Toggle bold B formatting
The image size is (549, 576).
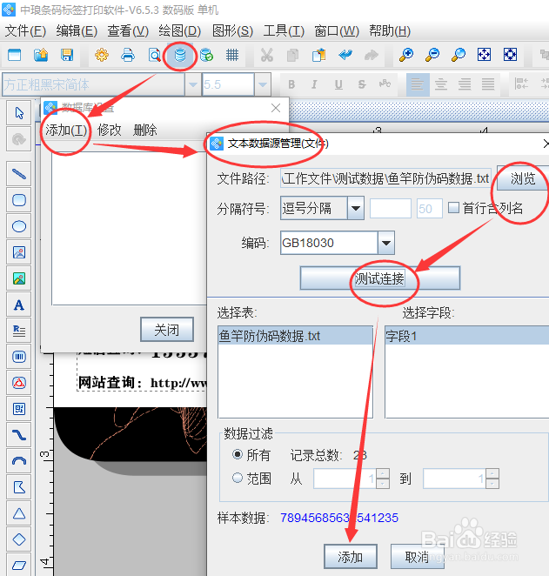pyautogui.click(x=291, y=84)
